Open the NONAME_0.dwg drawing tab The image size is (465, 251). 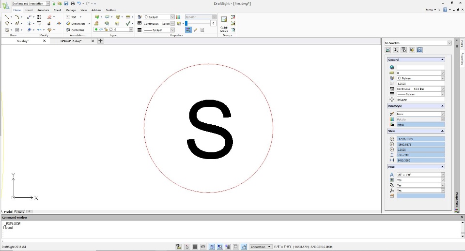[x=71, y=41]
